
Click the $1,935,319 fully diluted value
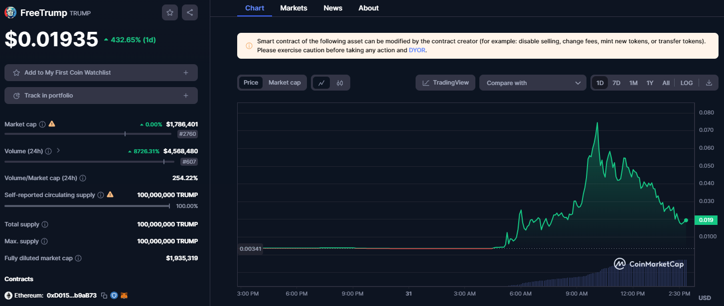coord(182,258)
